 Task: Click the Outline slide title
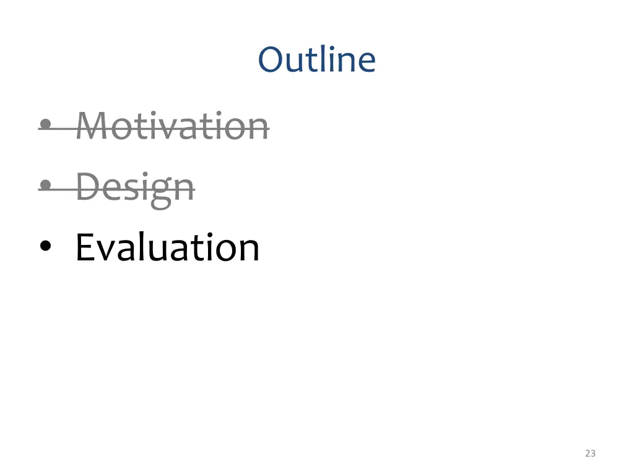pos(317,59)
